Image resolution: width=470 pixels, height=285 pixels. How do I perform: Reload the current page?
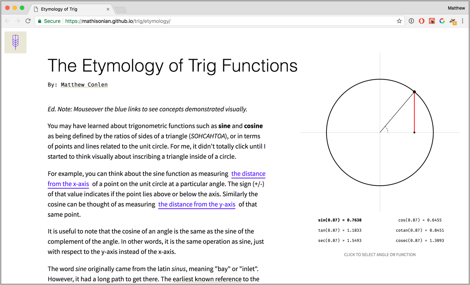[28, 21]
